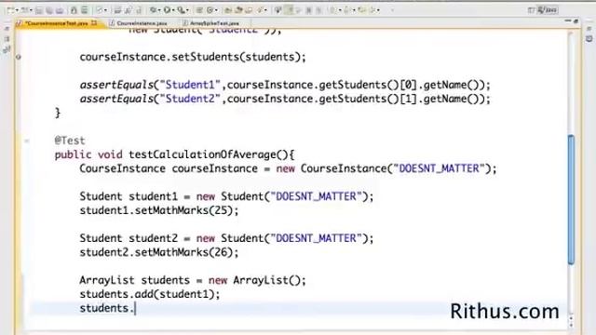Click the scroll-down arrow of the editor scrollbar
This screenshot has height=335, width=596.
tap(571, 325)
